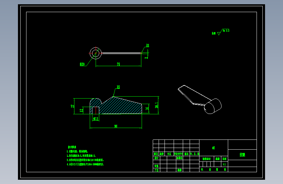
Task: Select the 签名 header cell
Action: coord(186,154)
